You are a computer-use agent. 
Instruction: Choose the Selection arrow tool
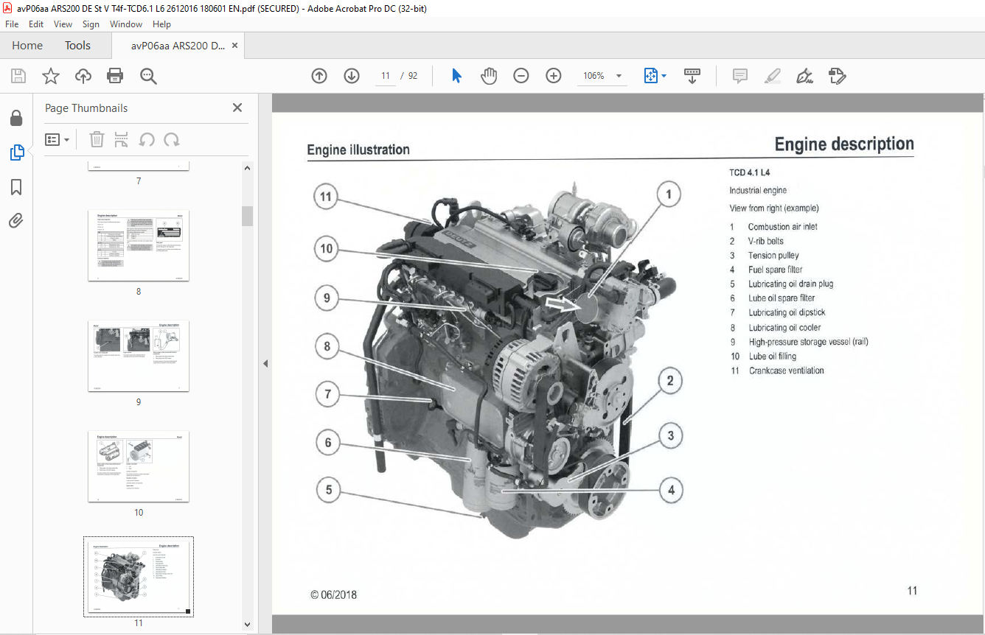coord(456,76)
